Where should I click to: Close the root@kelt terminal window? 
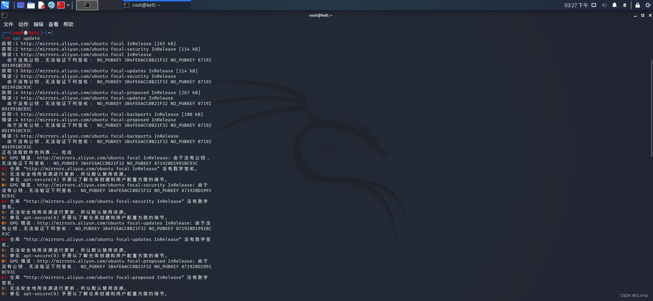click(x=650, y=15)
